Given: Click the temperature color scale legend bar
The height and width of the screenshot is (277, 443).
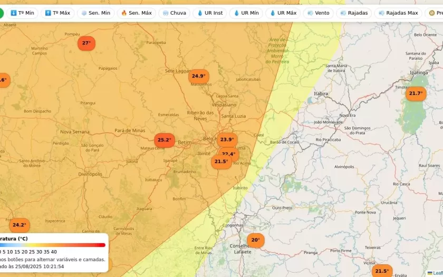Looking at the screenshot, I should click(53, 245).
